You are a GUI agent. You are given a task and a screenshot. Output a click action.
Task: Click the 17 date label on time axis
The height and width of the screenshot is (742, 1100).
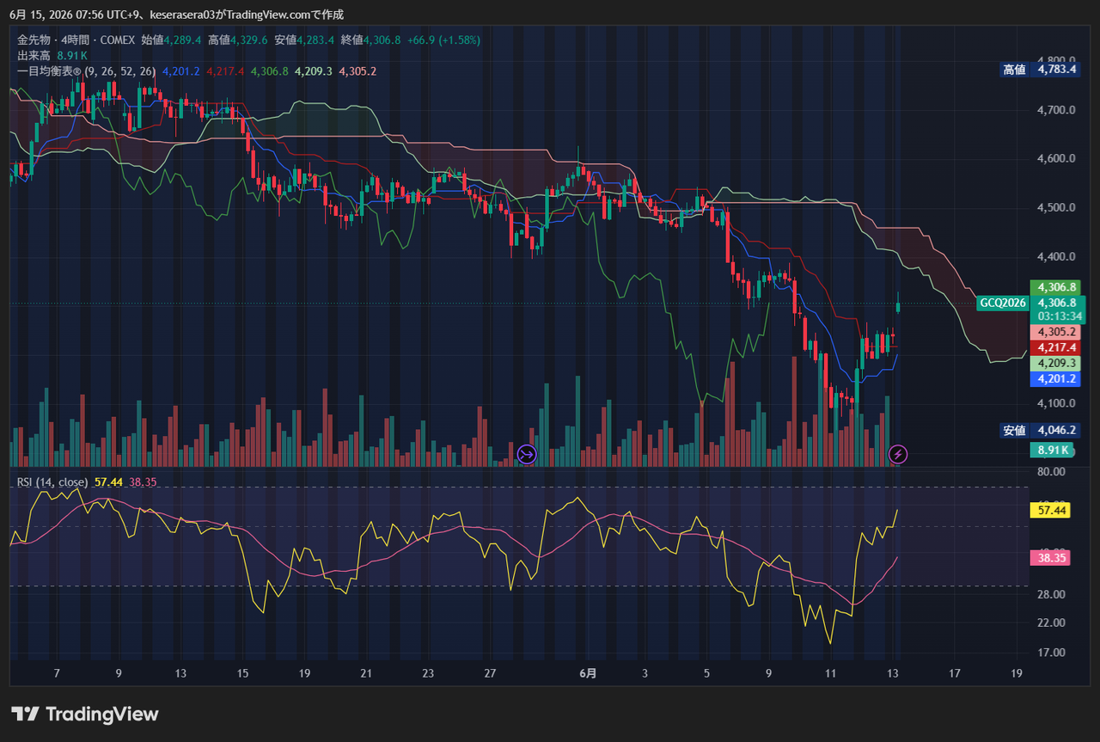point(955,673)
